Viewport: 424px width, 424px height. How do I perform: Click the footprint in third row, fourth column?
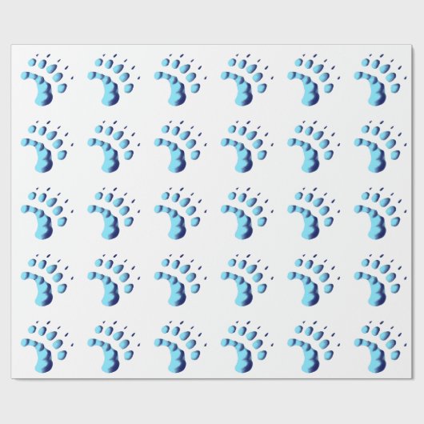pyautogui.click(x=247, y=213)
